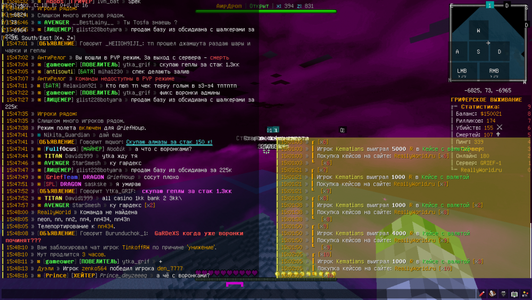Click ReallyWorld.ru at the scoreboard bottom
532x300 pixels.
click(481, 170)
